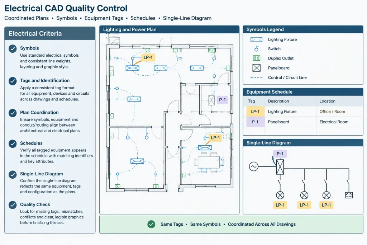The image size is (367, 245).
Task: Select the Lighting Fixture symbol in the legend
Action: pos(256,39)
